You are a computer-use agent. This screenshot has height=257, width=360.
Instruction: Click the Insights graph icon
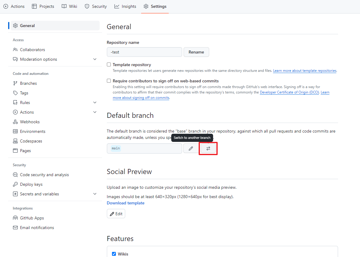pos(116,6)
